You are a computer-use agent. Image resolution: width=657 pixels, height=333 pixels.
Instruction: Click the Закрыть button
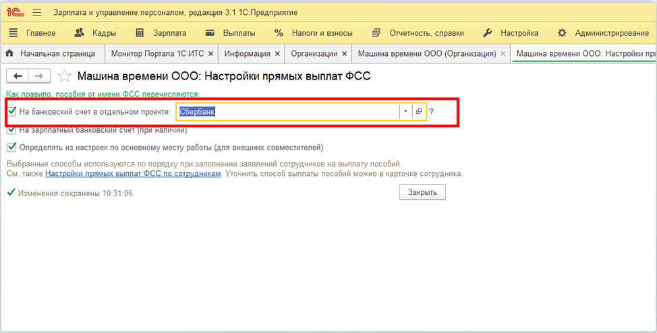pos(422,192)
